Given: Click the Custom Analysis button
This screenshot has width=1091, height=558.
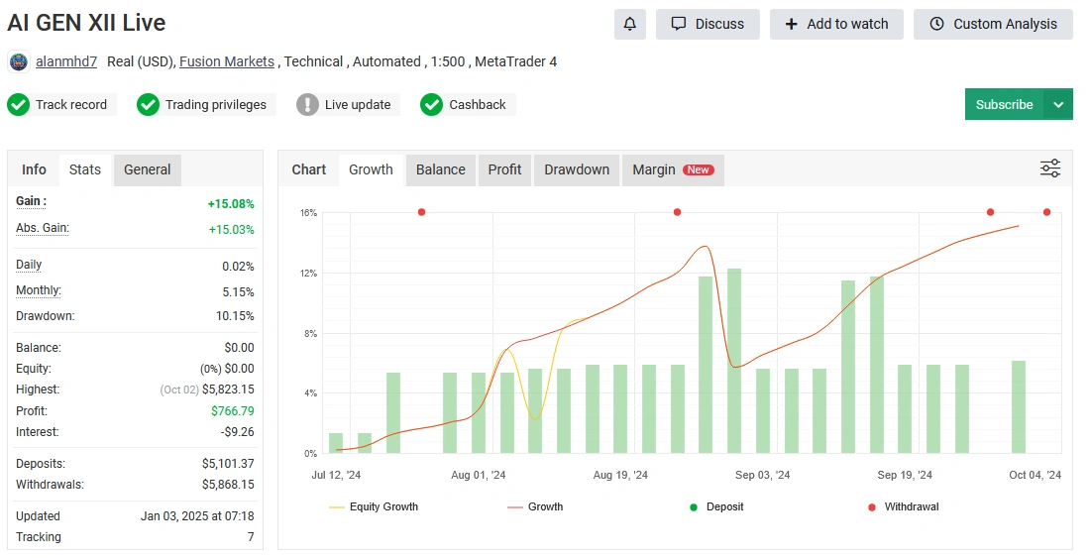Looking at the screenshot, I should [993, 24].
